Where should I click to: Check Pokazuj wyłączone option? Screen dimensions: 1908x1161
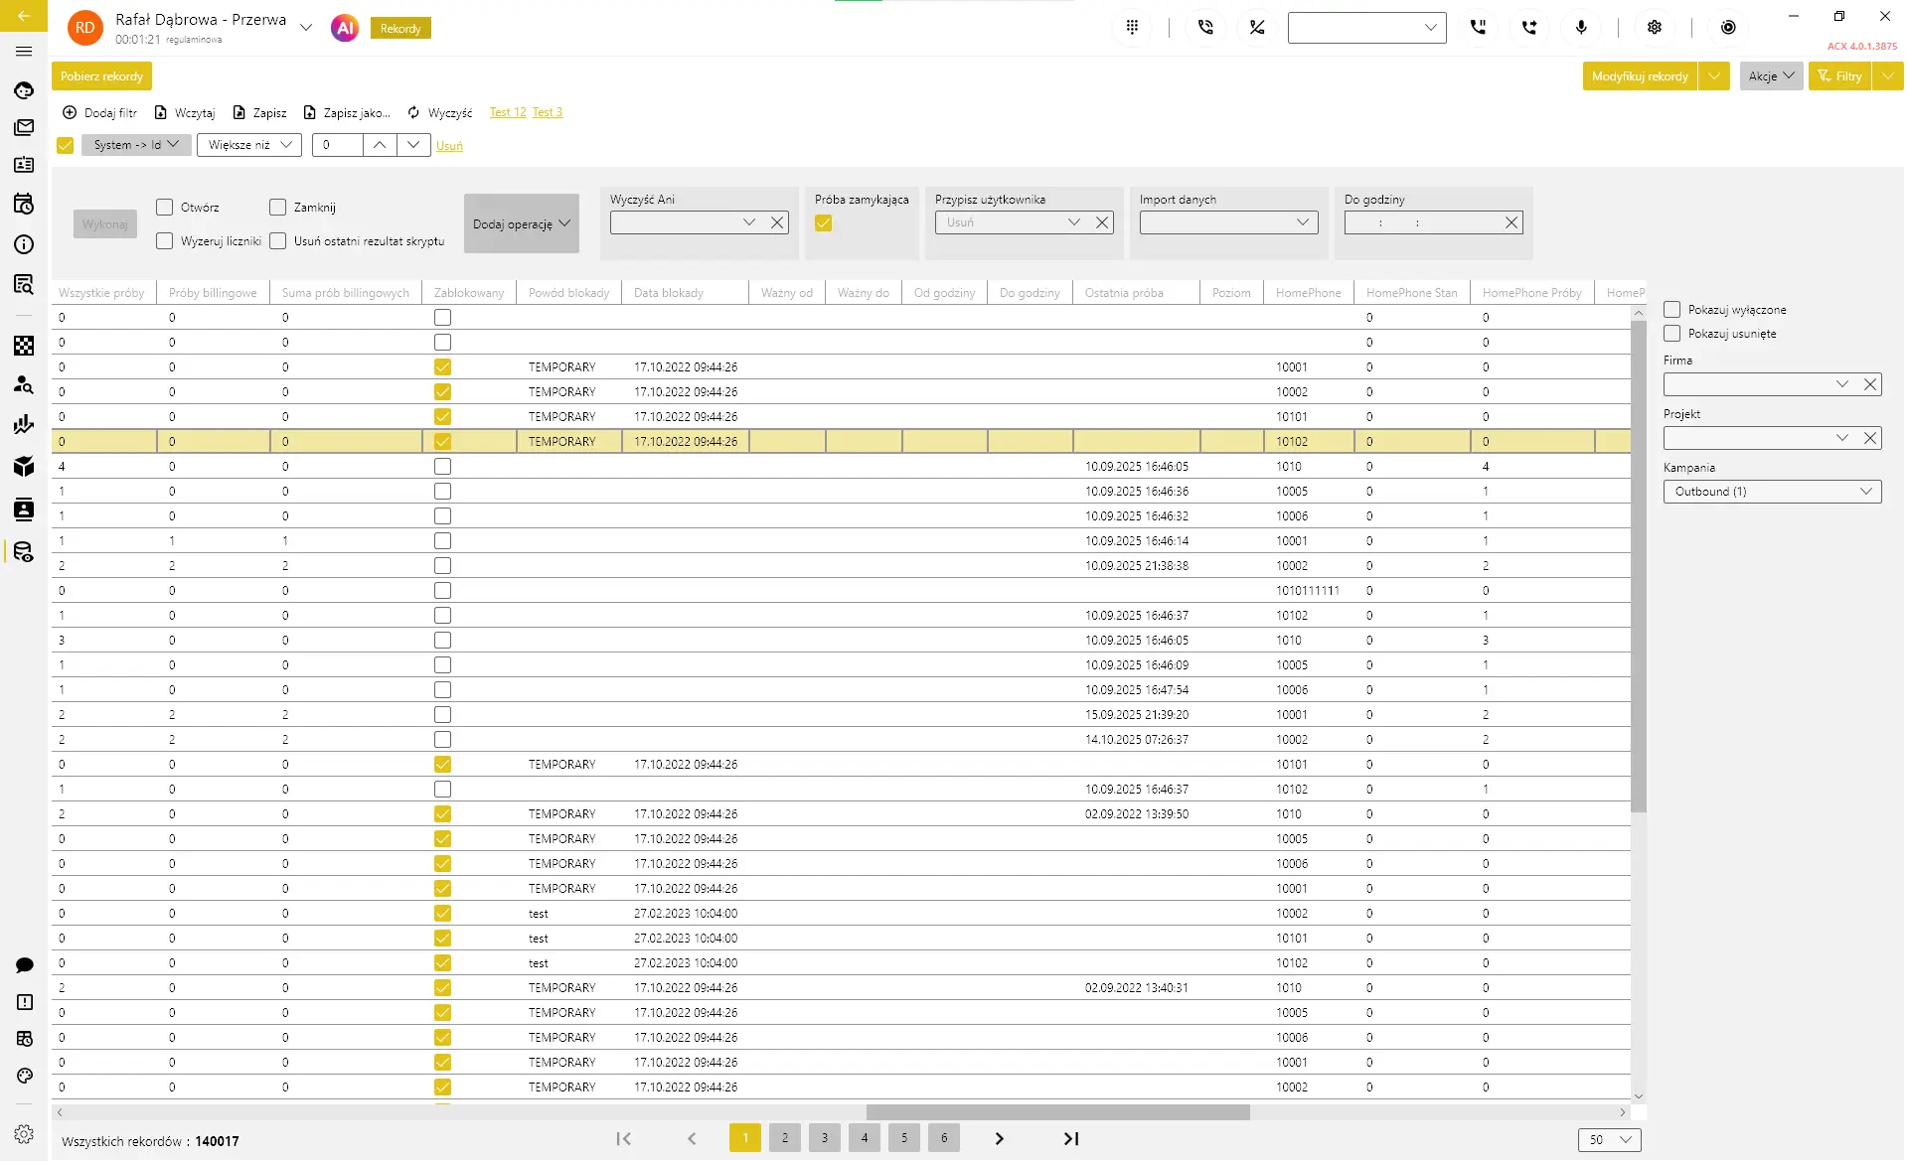click(x=1672, y=310)
